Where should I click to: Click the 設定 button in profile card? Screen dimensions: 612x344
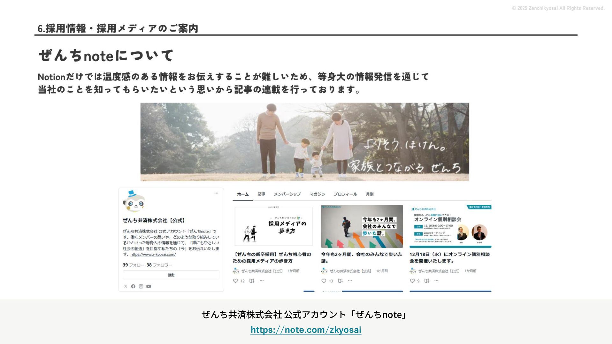(171, 275)
